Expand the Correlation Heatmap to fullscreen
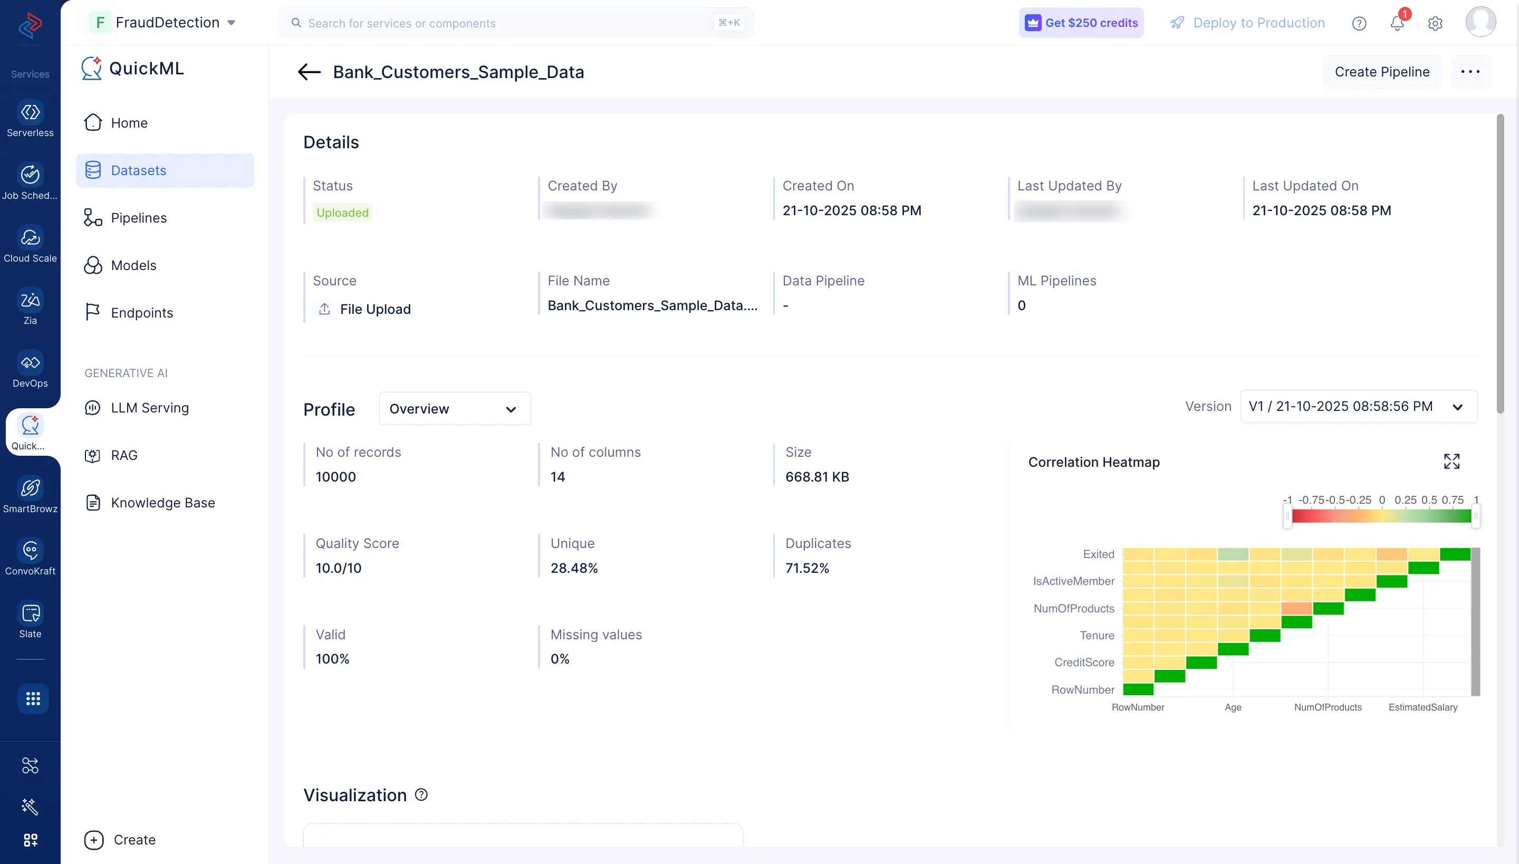Viewport: 1519px width, 864px height. (1452, 461)
